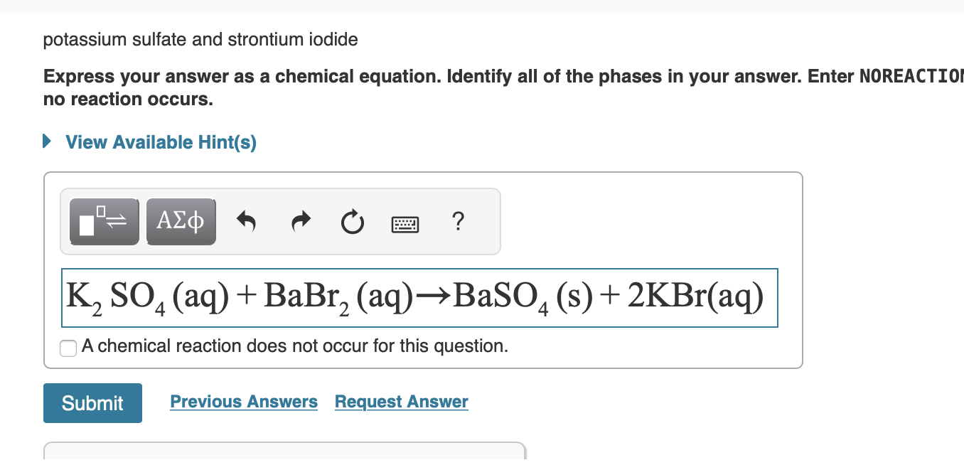964x465 pixels.
Task: Click the partially visible panel below Submit
Action: 284,459
